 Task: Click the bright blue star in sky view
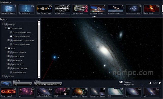[x=55, y=57]
